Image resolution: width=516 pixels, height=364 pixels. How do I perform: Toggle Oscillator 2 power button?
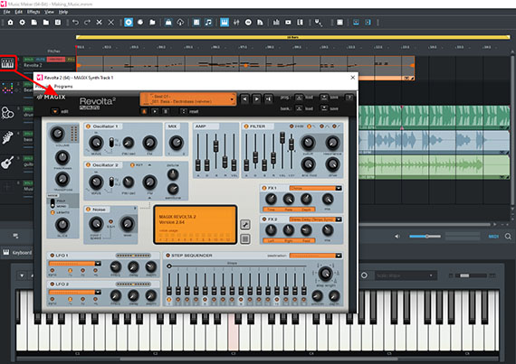88,164
